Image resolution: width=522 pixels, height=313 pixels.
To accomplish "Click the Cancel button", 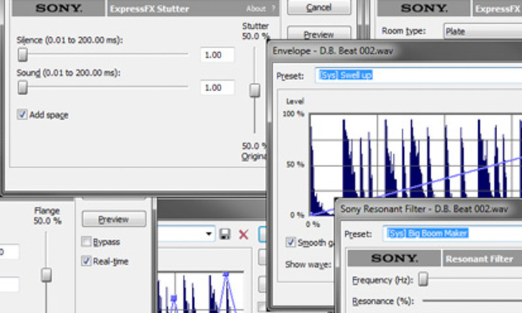I will [x=318, y=7].
